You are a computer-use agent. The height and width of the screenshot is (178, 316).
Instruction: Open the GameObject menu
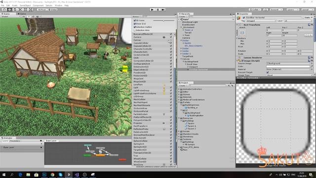(x=25, y=5)
